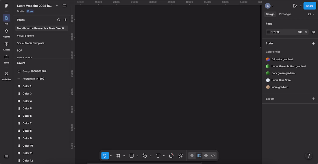Open Pen tool options dropdown arrow

tap(151, 156)
